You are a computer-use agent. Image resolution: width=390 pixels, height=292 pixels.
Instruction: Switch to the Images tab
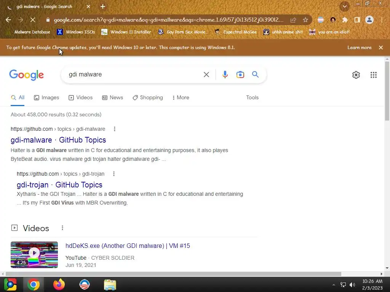click(46, 98)
